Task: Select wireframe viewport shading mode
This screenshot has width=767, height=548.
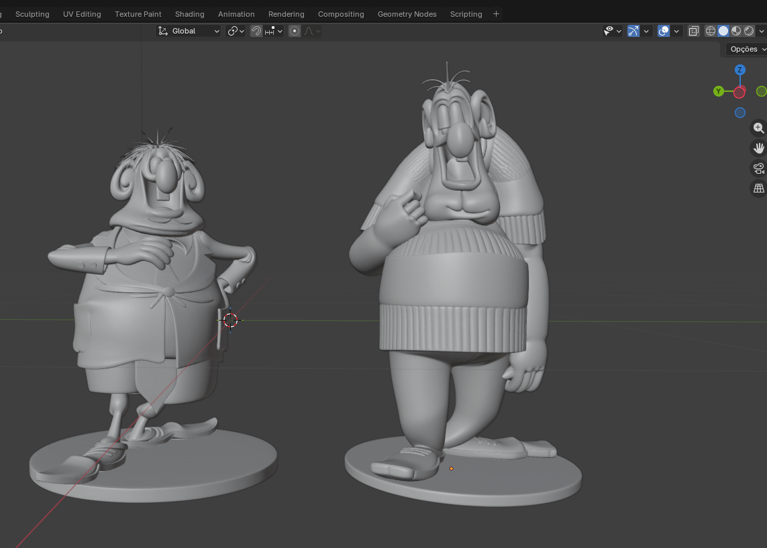Action: point(711,31)
